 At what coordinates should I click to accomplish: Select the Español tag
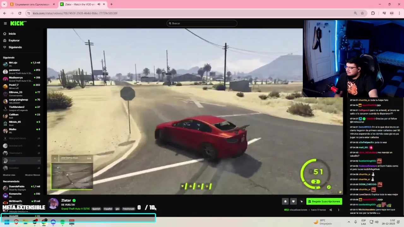coord(108,209)
